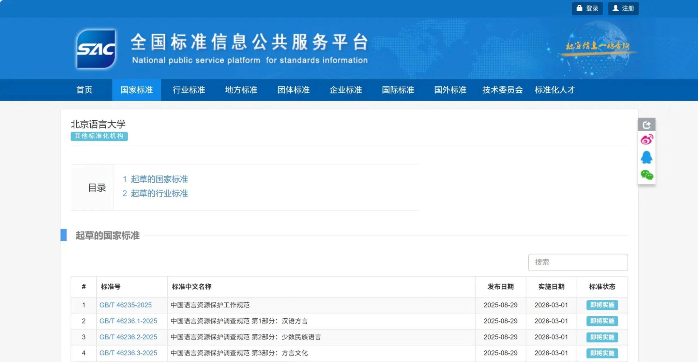Focus the 搜索 search input field
Screen dimensions: 698x362
[578, 262]
